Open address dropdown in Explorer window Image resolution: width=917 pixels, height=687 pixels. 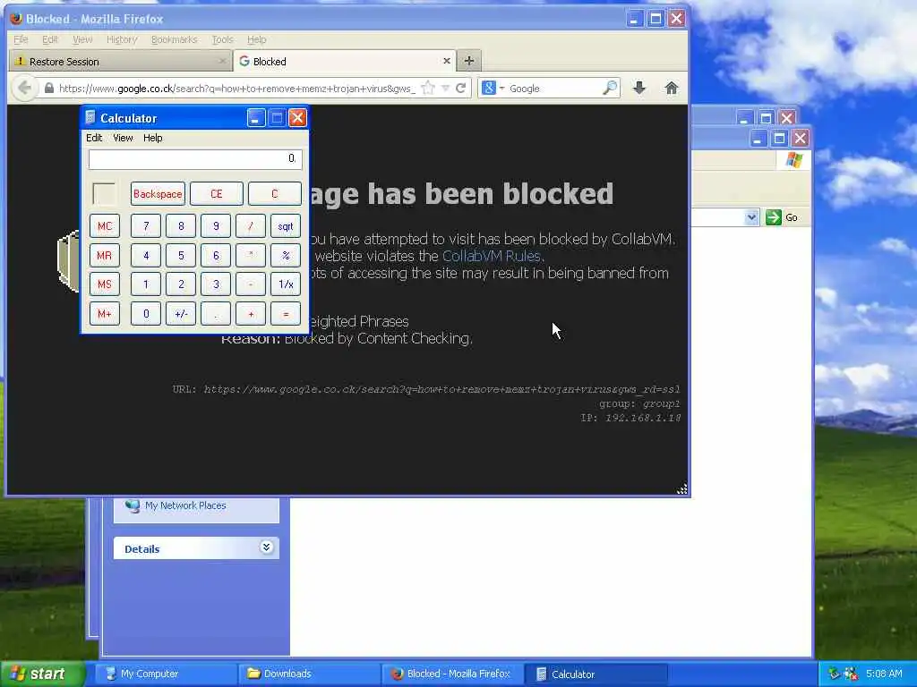coord(751,217)
